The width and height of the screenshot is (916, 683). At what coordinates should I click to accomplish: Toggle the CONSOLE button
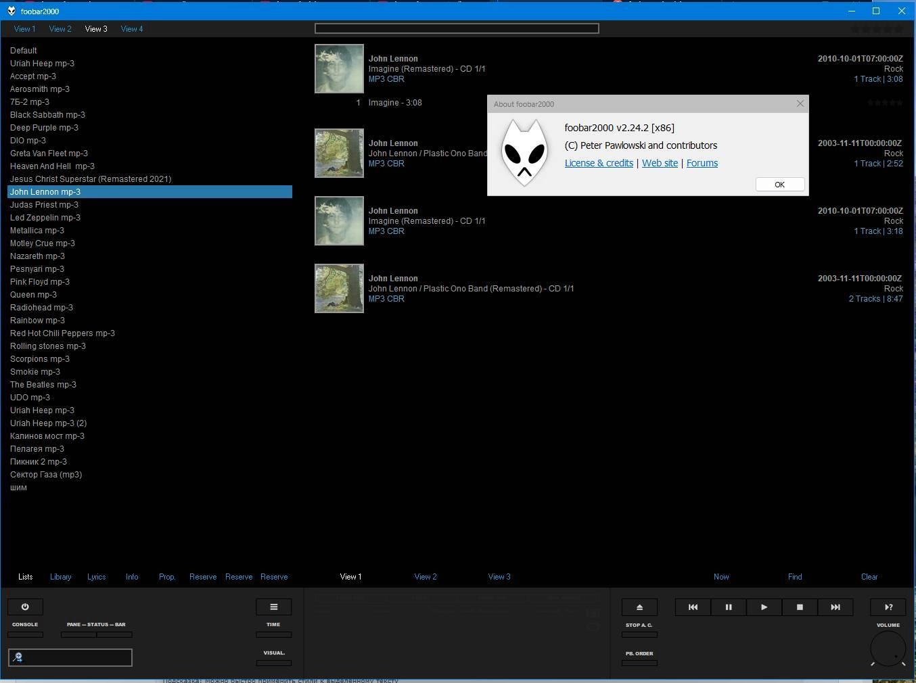pos(25,634)
